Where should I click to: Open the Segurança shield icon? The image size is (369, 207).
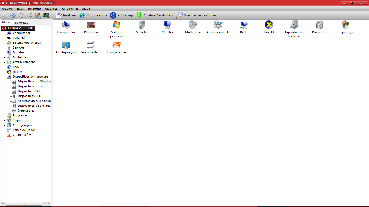click(345, 27)
